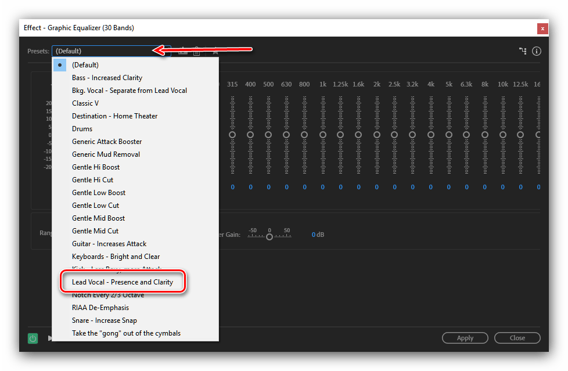Viewport: 568px width, 371px height.
Task: Click the 1k band slider knob
Action: click(323, 135)
